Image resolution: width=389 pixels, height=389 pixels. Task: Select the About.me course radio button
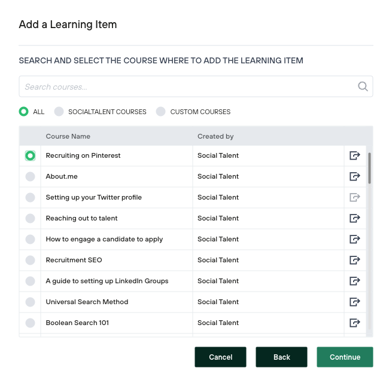coord(30,176)
